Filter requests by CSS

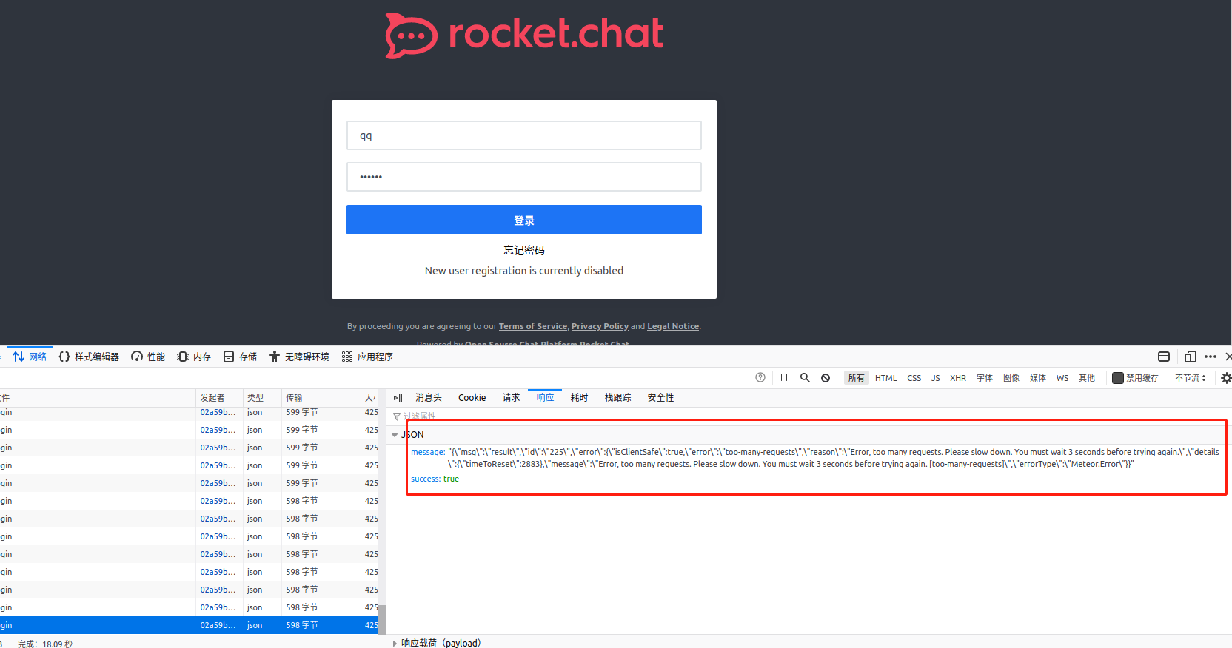coord(914,378)
